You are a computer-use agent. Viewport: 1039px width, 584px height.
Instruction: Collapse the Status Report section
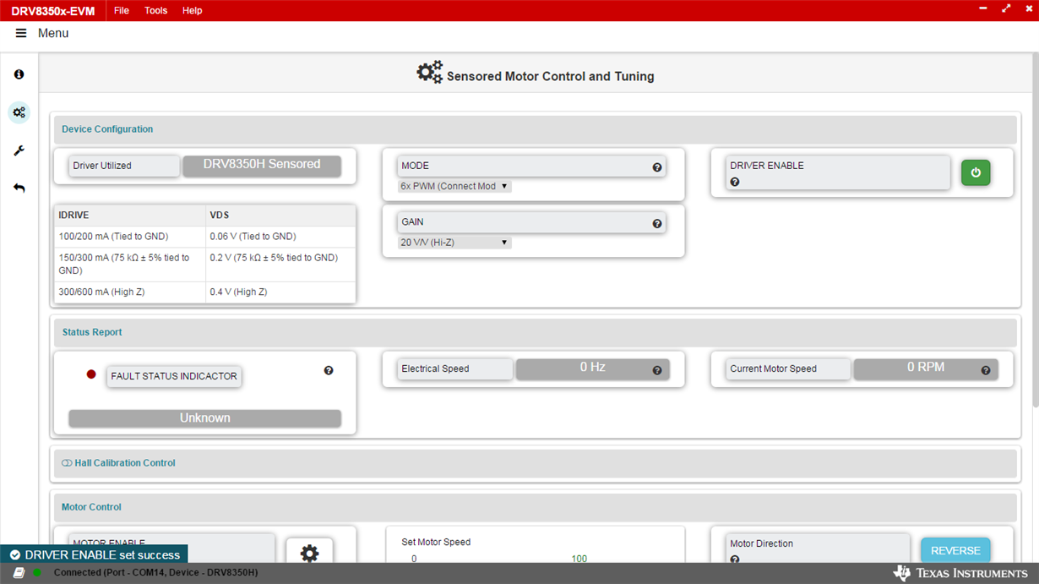tap(536, 332)
